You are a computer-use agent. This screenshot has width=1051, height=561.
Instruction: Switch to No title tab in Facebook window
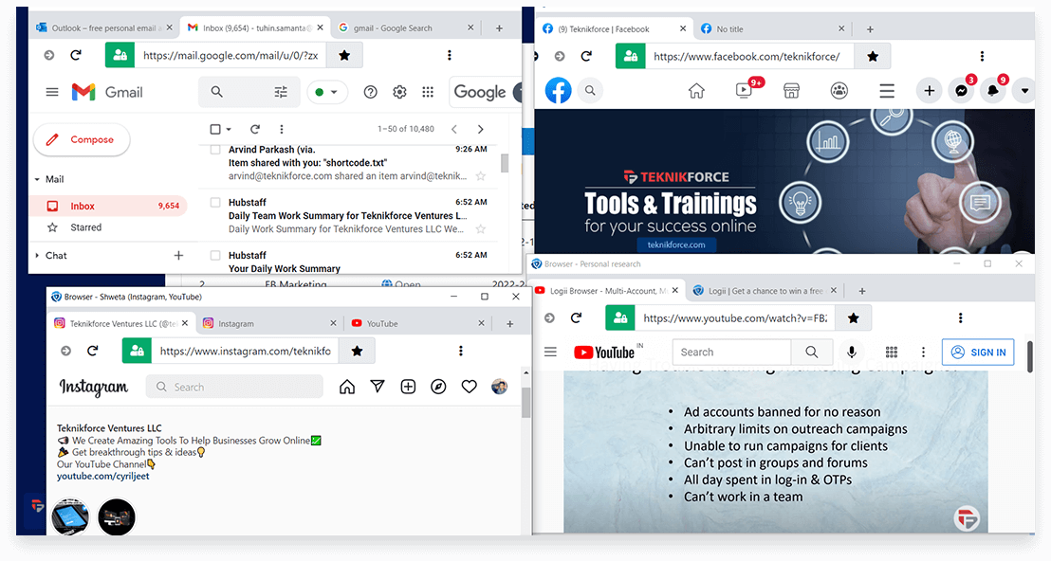771,28
